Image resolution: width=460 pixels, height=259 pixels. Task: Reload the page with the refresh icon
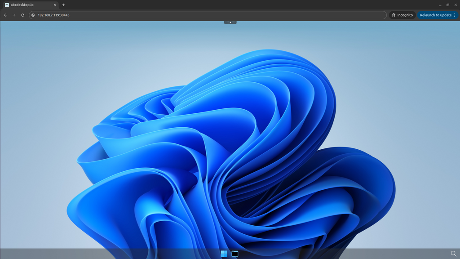[x=22, y=15]
